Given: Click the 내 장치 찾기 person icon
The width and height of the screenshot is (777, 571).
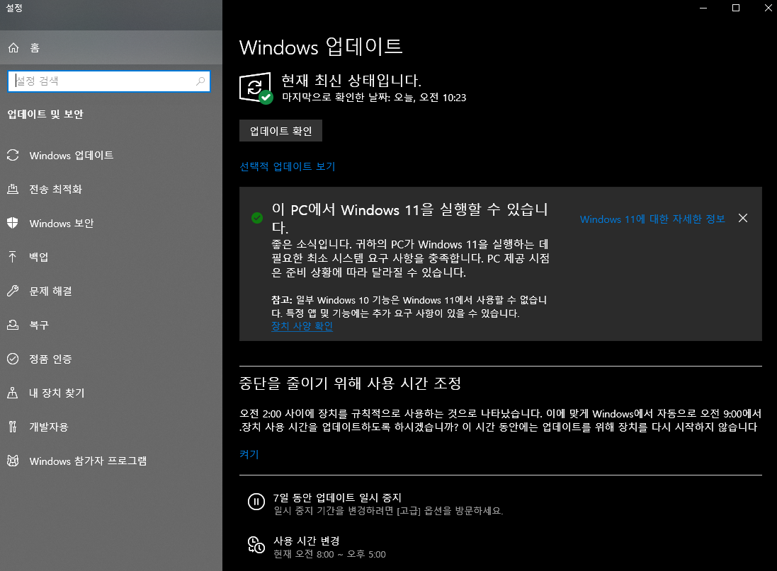Looking at the screenshot, I should tap(13, 393).
